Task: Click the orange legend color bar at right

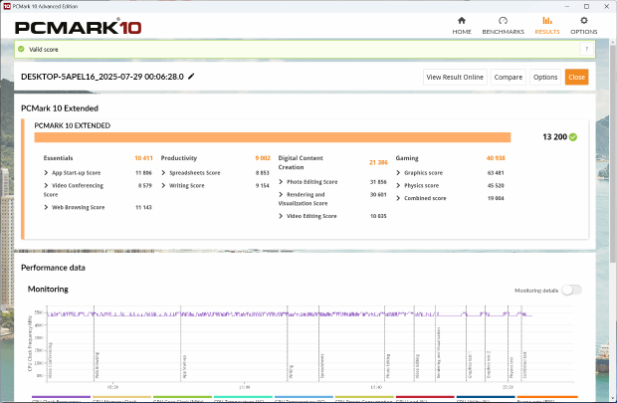Action: (547, 397)
